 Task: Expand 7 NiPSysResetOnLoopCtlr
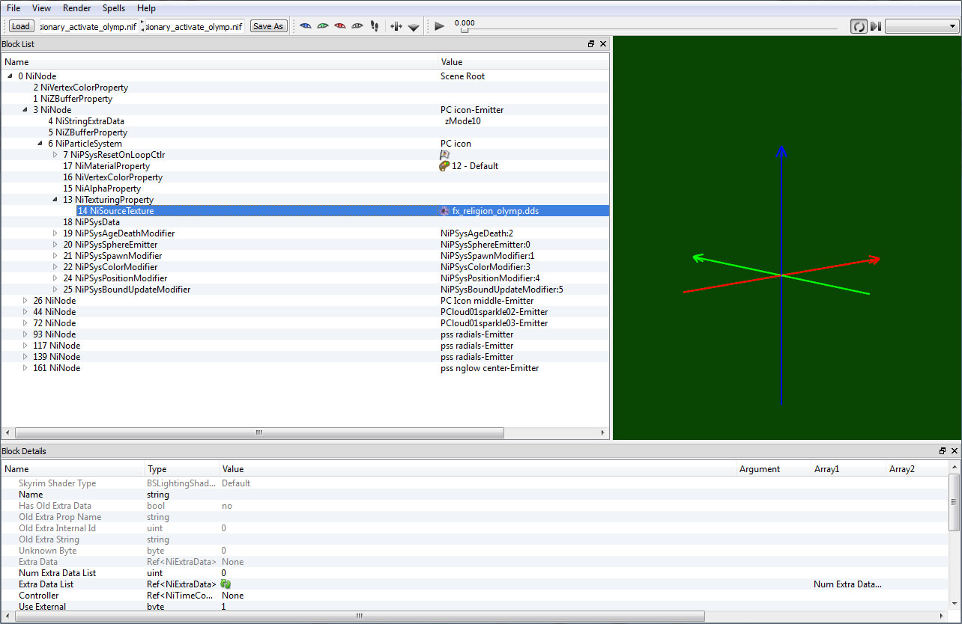coord(55,155)
